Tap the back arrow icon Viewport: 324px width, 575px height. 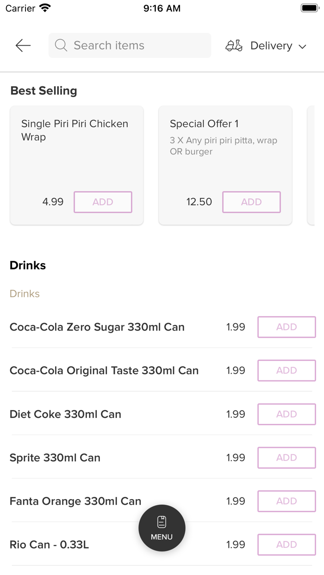(23, 45)
